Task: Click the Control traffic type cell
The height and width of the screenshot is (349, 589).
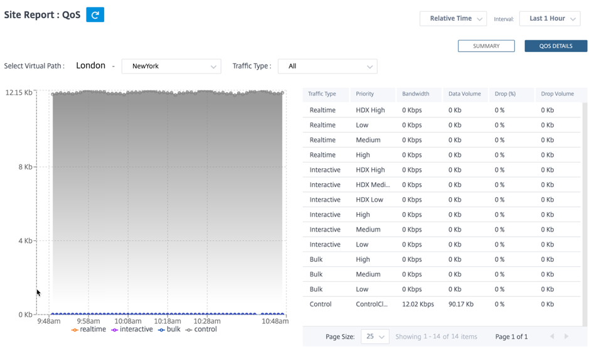Action: pos(321,304)
